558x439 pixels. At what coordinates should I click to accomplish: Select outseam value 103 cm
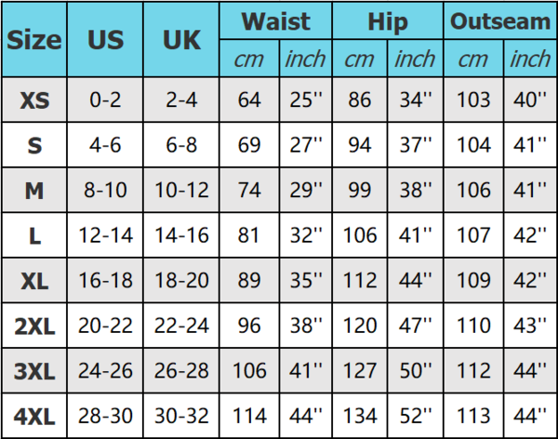click(473, 100)
